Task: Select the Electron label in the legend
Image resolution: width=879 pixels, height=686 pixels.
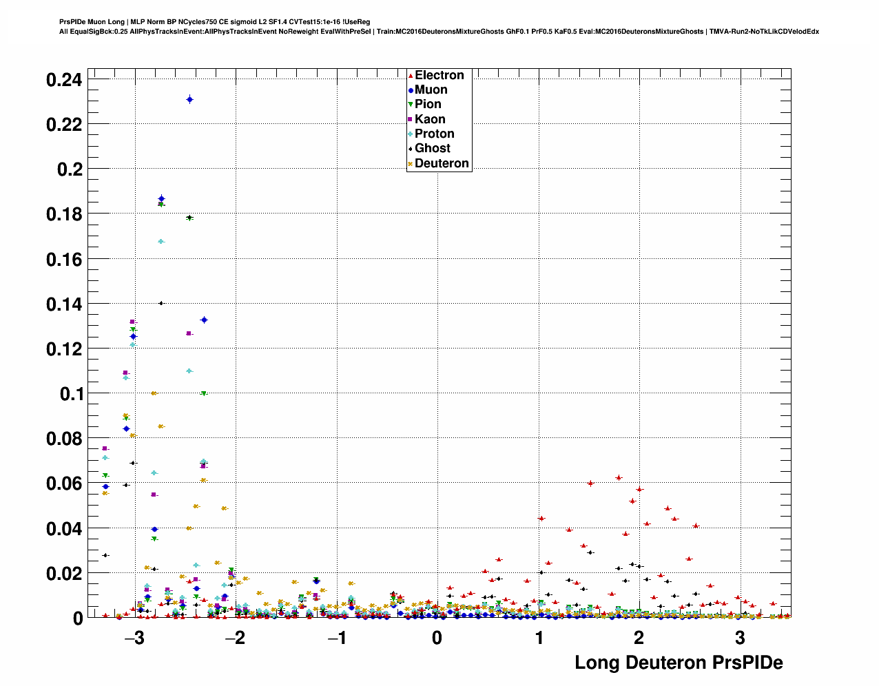Action: 439,76
